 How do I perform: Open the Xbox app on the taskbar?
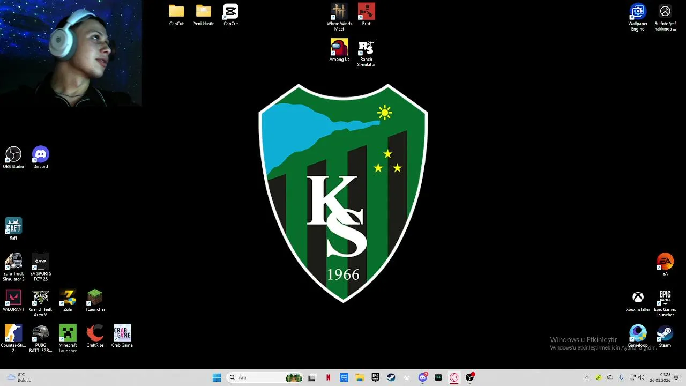coord(407,377)
